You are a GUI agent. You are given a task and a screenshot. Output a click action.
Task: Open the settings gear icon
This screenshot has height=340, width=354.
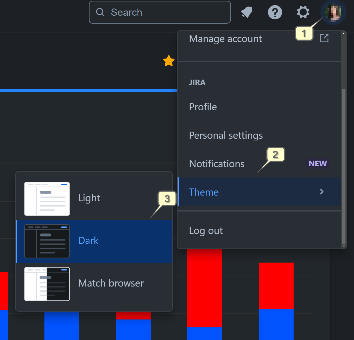(303, 12)
